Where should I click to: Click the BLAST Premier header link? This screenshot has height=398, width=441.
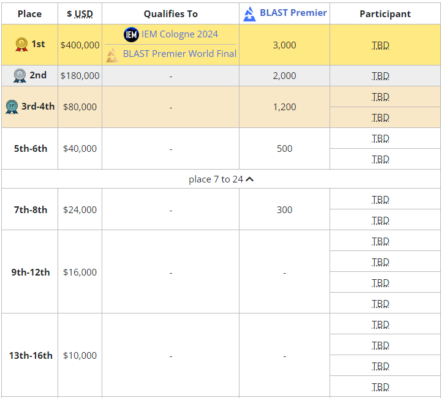coord(293,13)
